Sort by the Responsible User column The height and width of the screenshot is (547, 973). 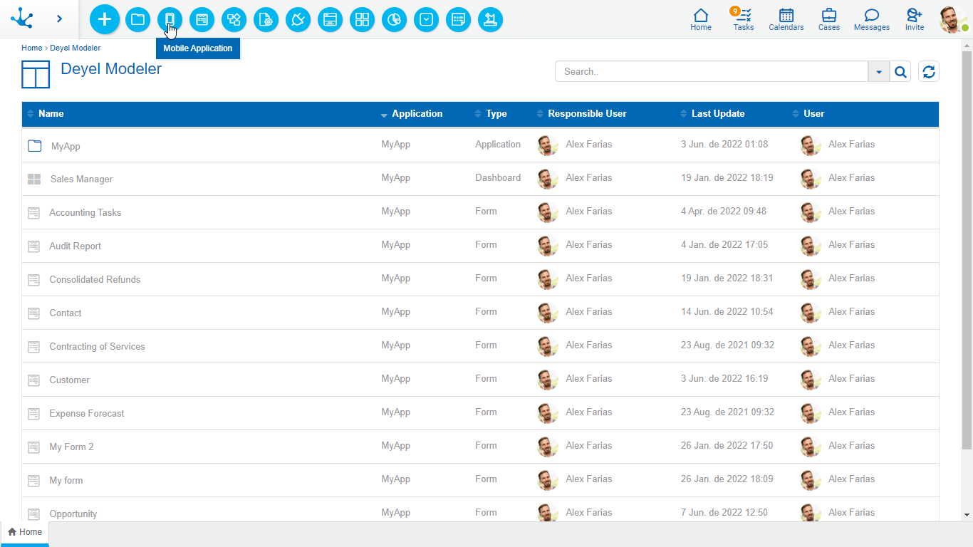(x=586, y=114)
